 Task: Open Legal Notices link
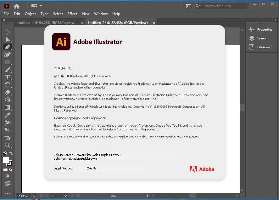(x=63, y=168)
